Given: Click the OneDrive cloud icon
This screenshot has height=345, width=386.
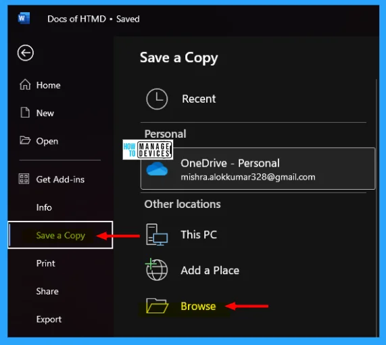Looking at the screenshot, I should tap(157, 169).
